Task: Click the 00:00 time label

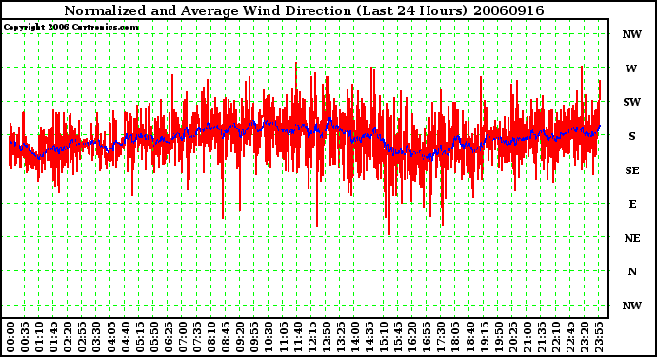Action: pyautogui.click(x=10, y=337)
